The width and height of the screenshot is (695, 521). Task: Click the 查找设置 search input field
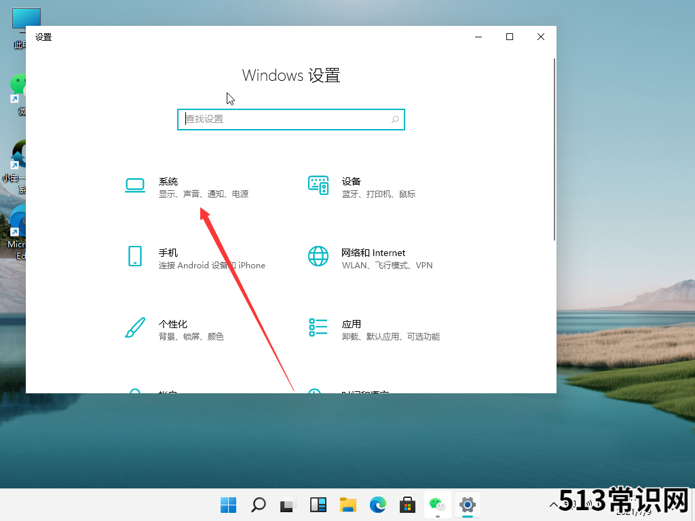285,120
